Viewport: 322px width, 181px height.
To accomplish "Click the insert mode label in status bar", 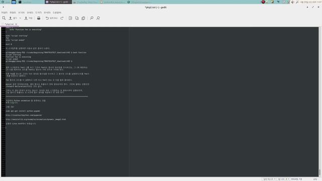I will [315, 179].
